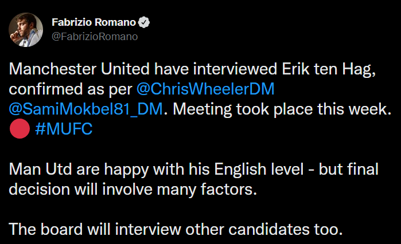
Task: Click "decision will involve many factors" line
Action: click(133, 190)
